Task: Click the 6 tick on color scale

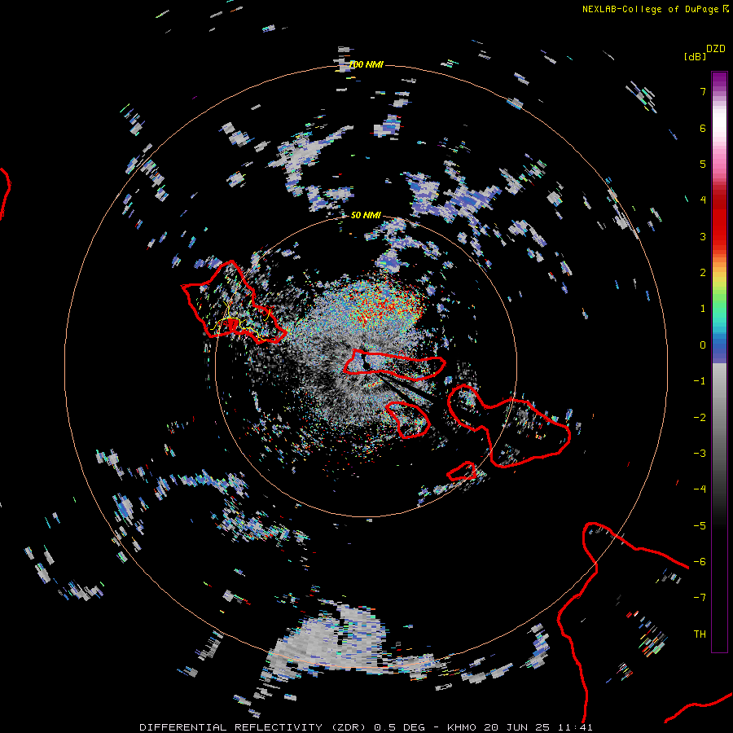Action: 703,128
